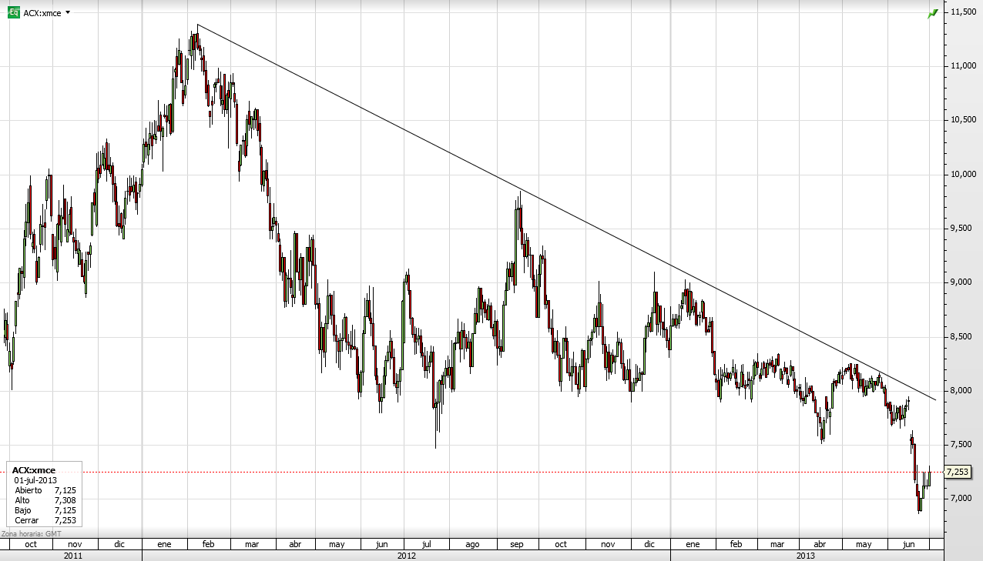Click the 7,000 price axis label
This screenshot has width=983, height=561.
coord(963,499)
